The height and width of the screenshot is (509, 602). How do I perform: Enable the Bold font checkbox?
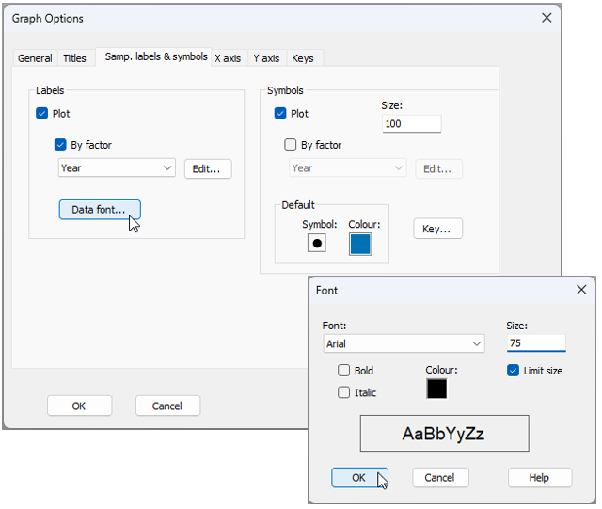pyautogui.click(x=344, y=371)
